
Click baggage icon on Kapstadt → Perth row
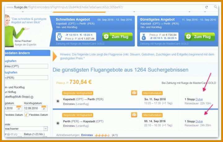134,93
